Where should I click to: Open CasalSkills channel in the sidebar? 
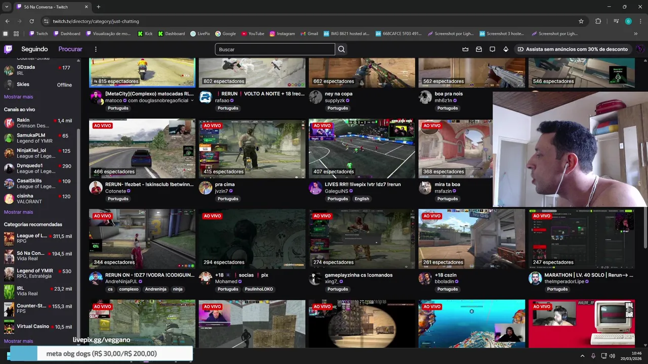38,184
